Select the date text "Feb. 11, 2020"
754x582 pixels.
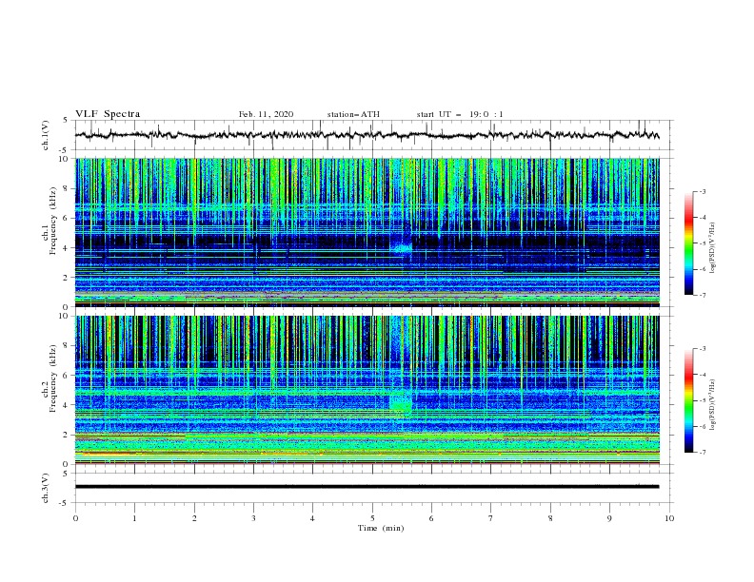266,114
